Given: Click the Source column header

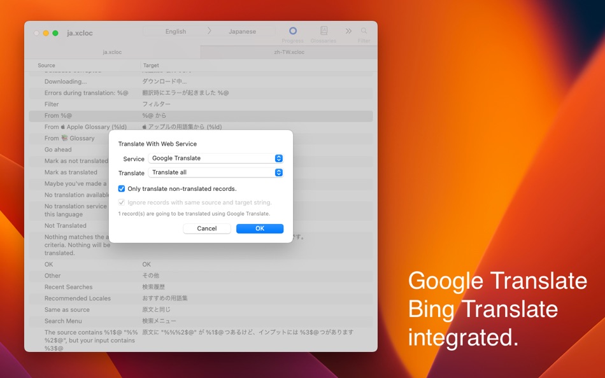Looking at the screenshot, I should (x=46, y=65).
